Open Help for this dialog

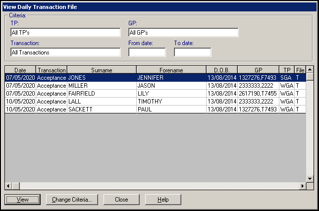163,200
